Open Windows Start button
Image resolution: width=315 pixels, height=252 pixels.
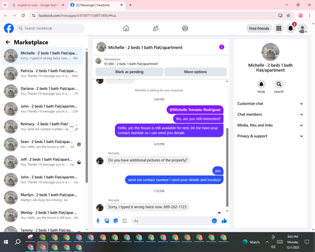click(6, 242)
